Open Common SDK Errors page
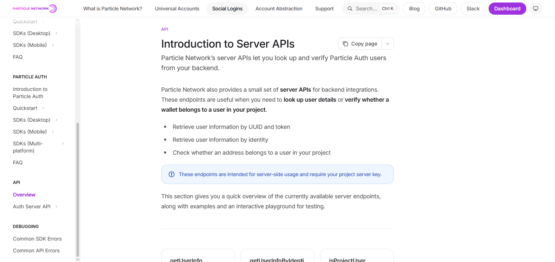The image size is (555, 262). pyautogui.click(x=37, y=239)
